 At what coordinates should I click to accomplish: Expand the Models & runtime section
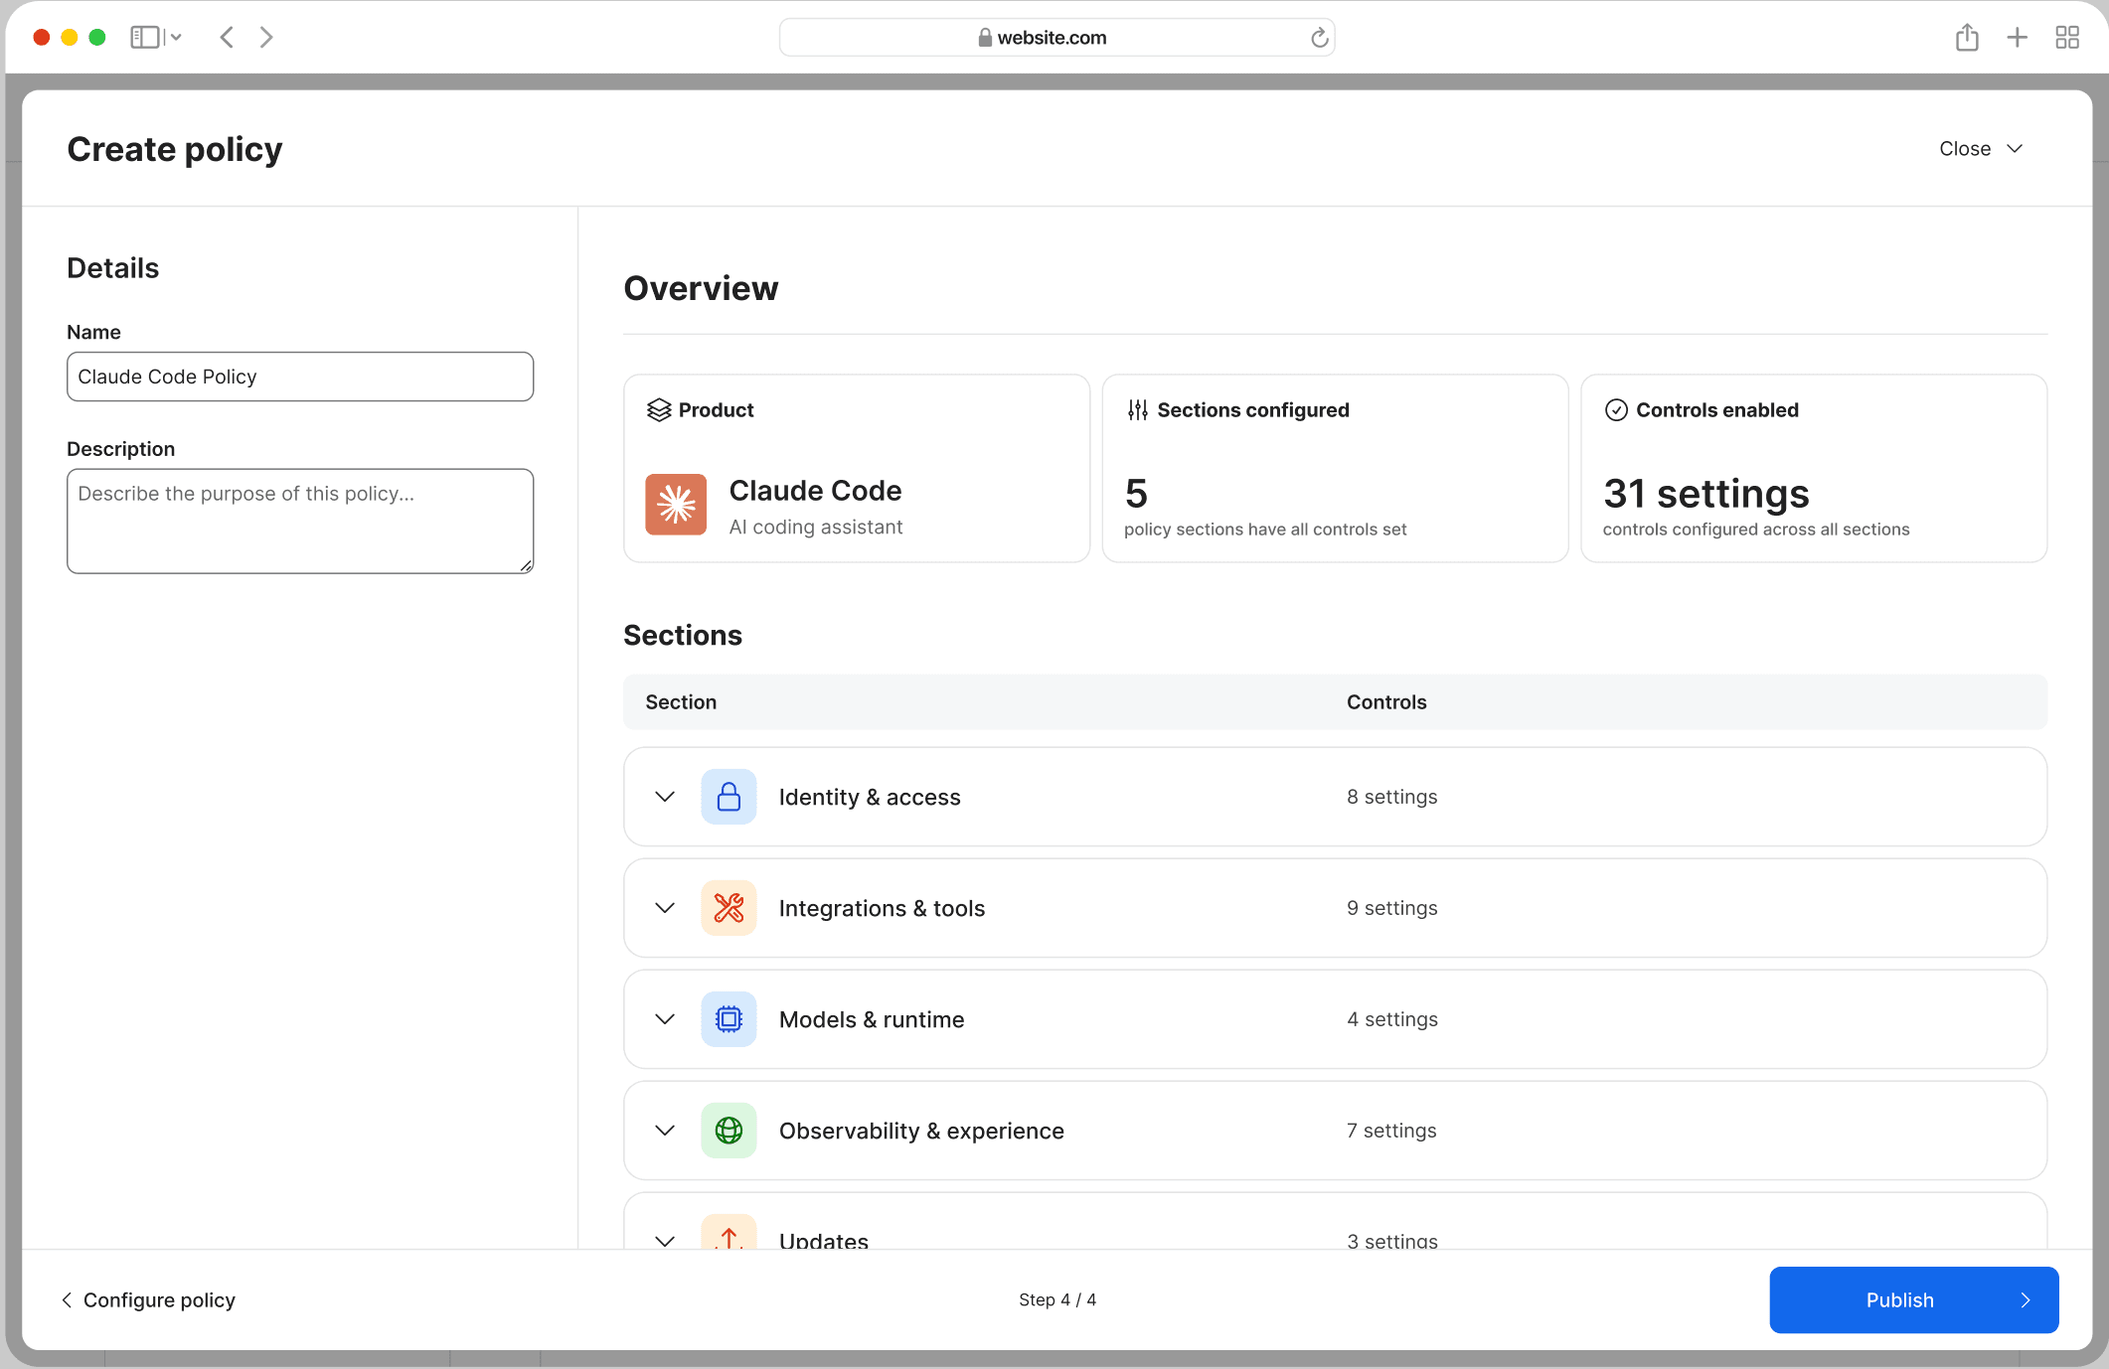click(665, 1019)
